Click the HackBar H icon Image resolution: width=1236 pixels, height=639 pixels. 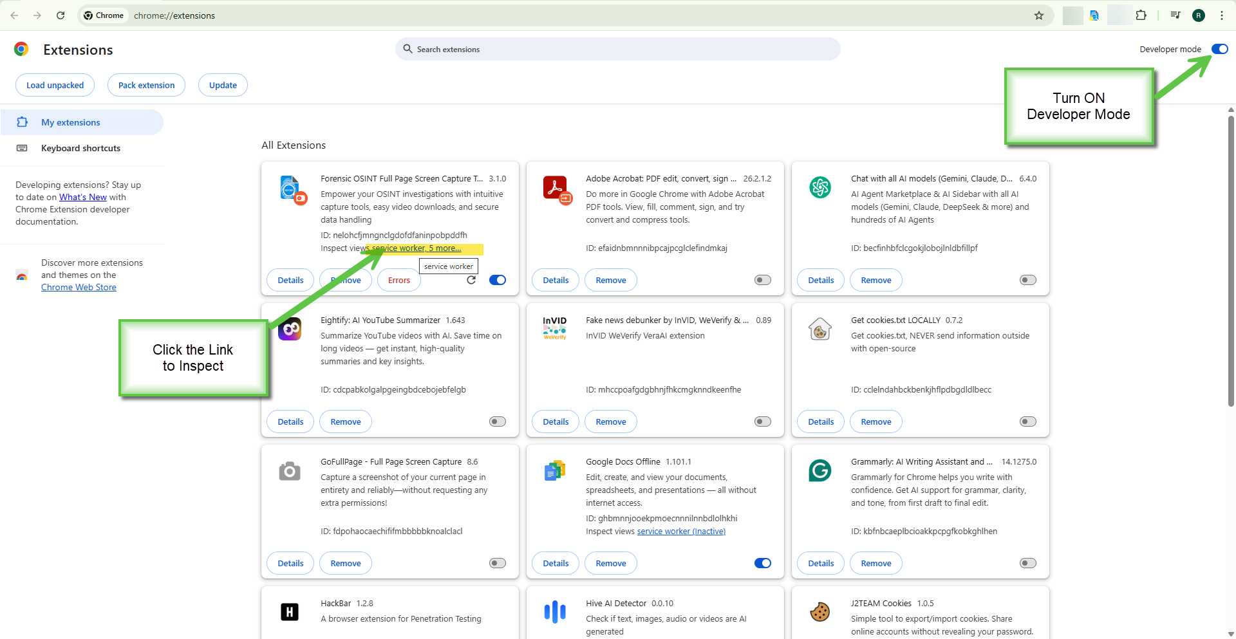(x=290, y=612)
